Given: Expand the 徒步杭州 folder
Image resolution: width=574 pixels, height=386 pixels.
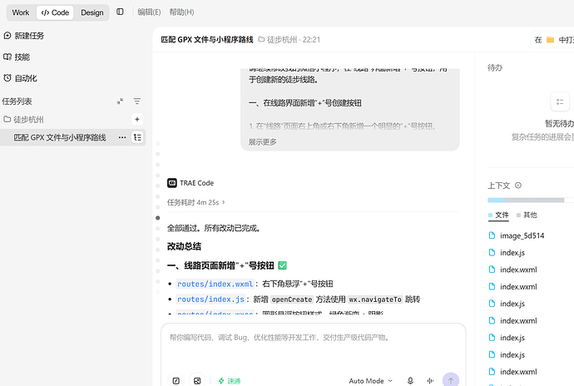Looking at the screenshot, I should (23, 120).
